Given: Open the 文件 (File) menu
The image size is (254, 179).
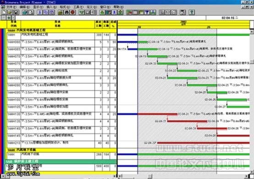Looking at the screenshot, I should (11, 7).
